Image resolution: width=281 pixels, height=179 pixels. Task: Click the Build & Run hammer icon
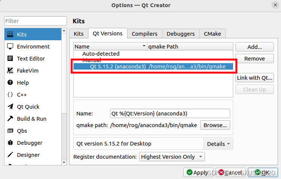(10, 118)
